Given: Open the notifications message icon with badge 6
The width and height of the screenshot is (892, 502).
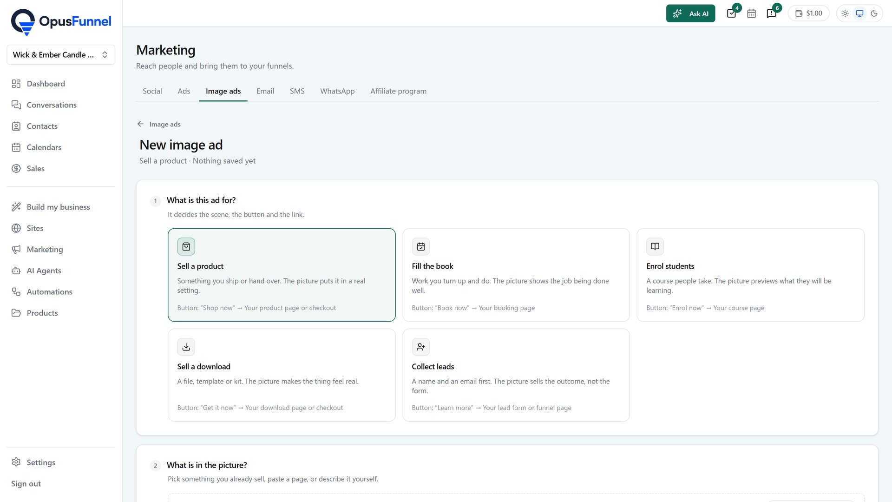Looking at the screenshot, I should point(772,13).
